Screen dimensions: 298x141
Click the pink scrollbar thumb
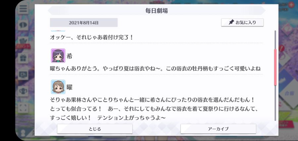[x=275, y=67]
